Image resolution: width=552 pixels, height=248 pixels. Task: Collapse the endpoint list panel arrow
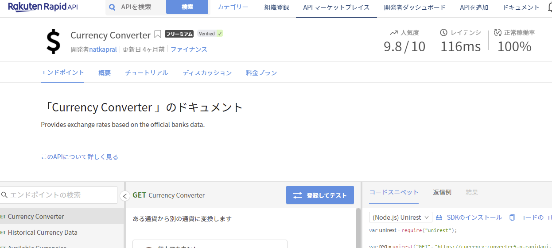point(125,196)
